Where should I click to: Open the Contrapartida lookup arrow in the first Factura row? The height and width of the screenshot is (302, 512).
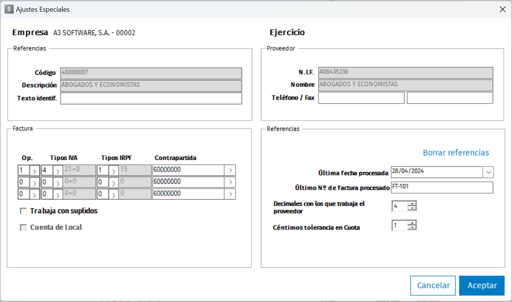click(x=230, y=170)
